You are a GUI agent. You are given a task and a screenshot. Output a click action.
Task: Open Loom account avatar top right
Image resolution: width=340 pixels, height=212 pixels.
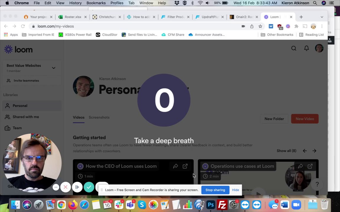(319, 48)
